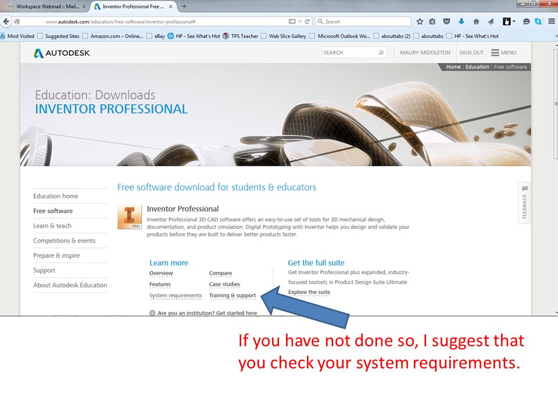Save page to Pocket icon
The width and height of the screenshot is (558, 419).
point(446,22)
